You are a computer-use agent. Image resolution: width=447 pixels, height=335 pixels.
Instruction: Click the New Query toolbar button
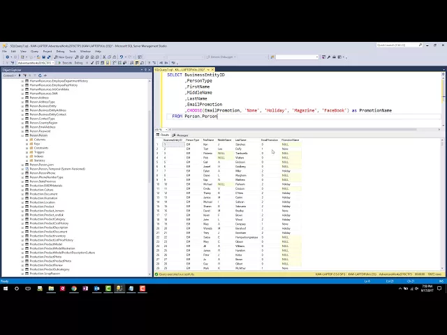(64, 57)
